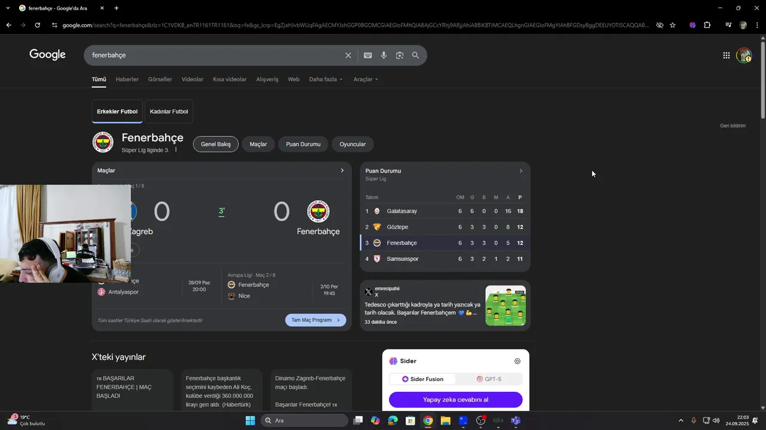Reload the page
This screenshot has width=766, height=430.
click(x=37, y=25)
